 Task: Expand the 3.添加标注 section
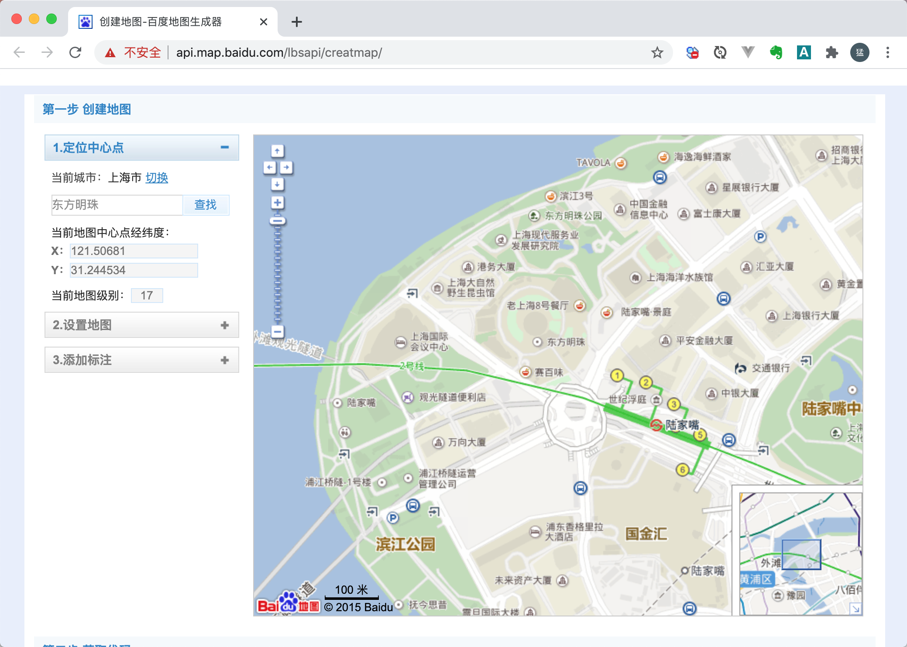225,360
